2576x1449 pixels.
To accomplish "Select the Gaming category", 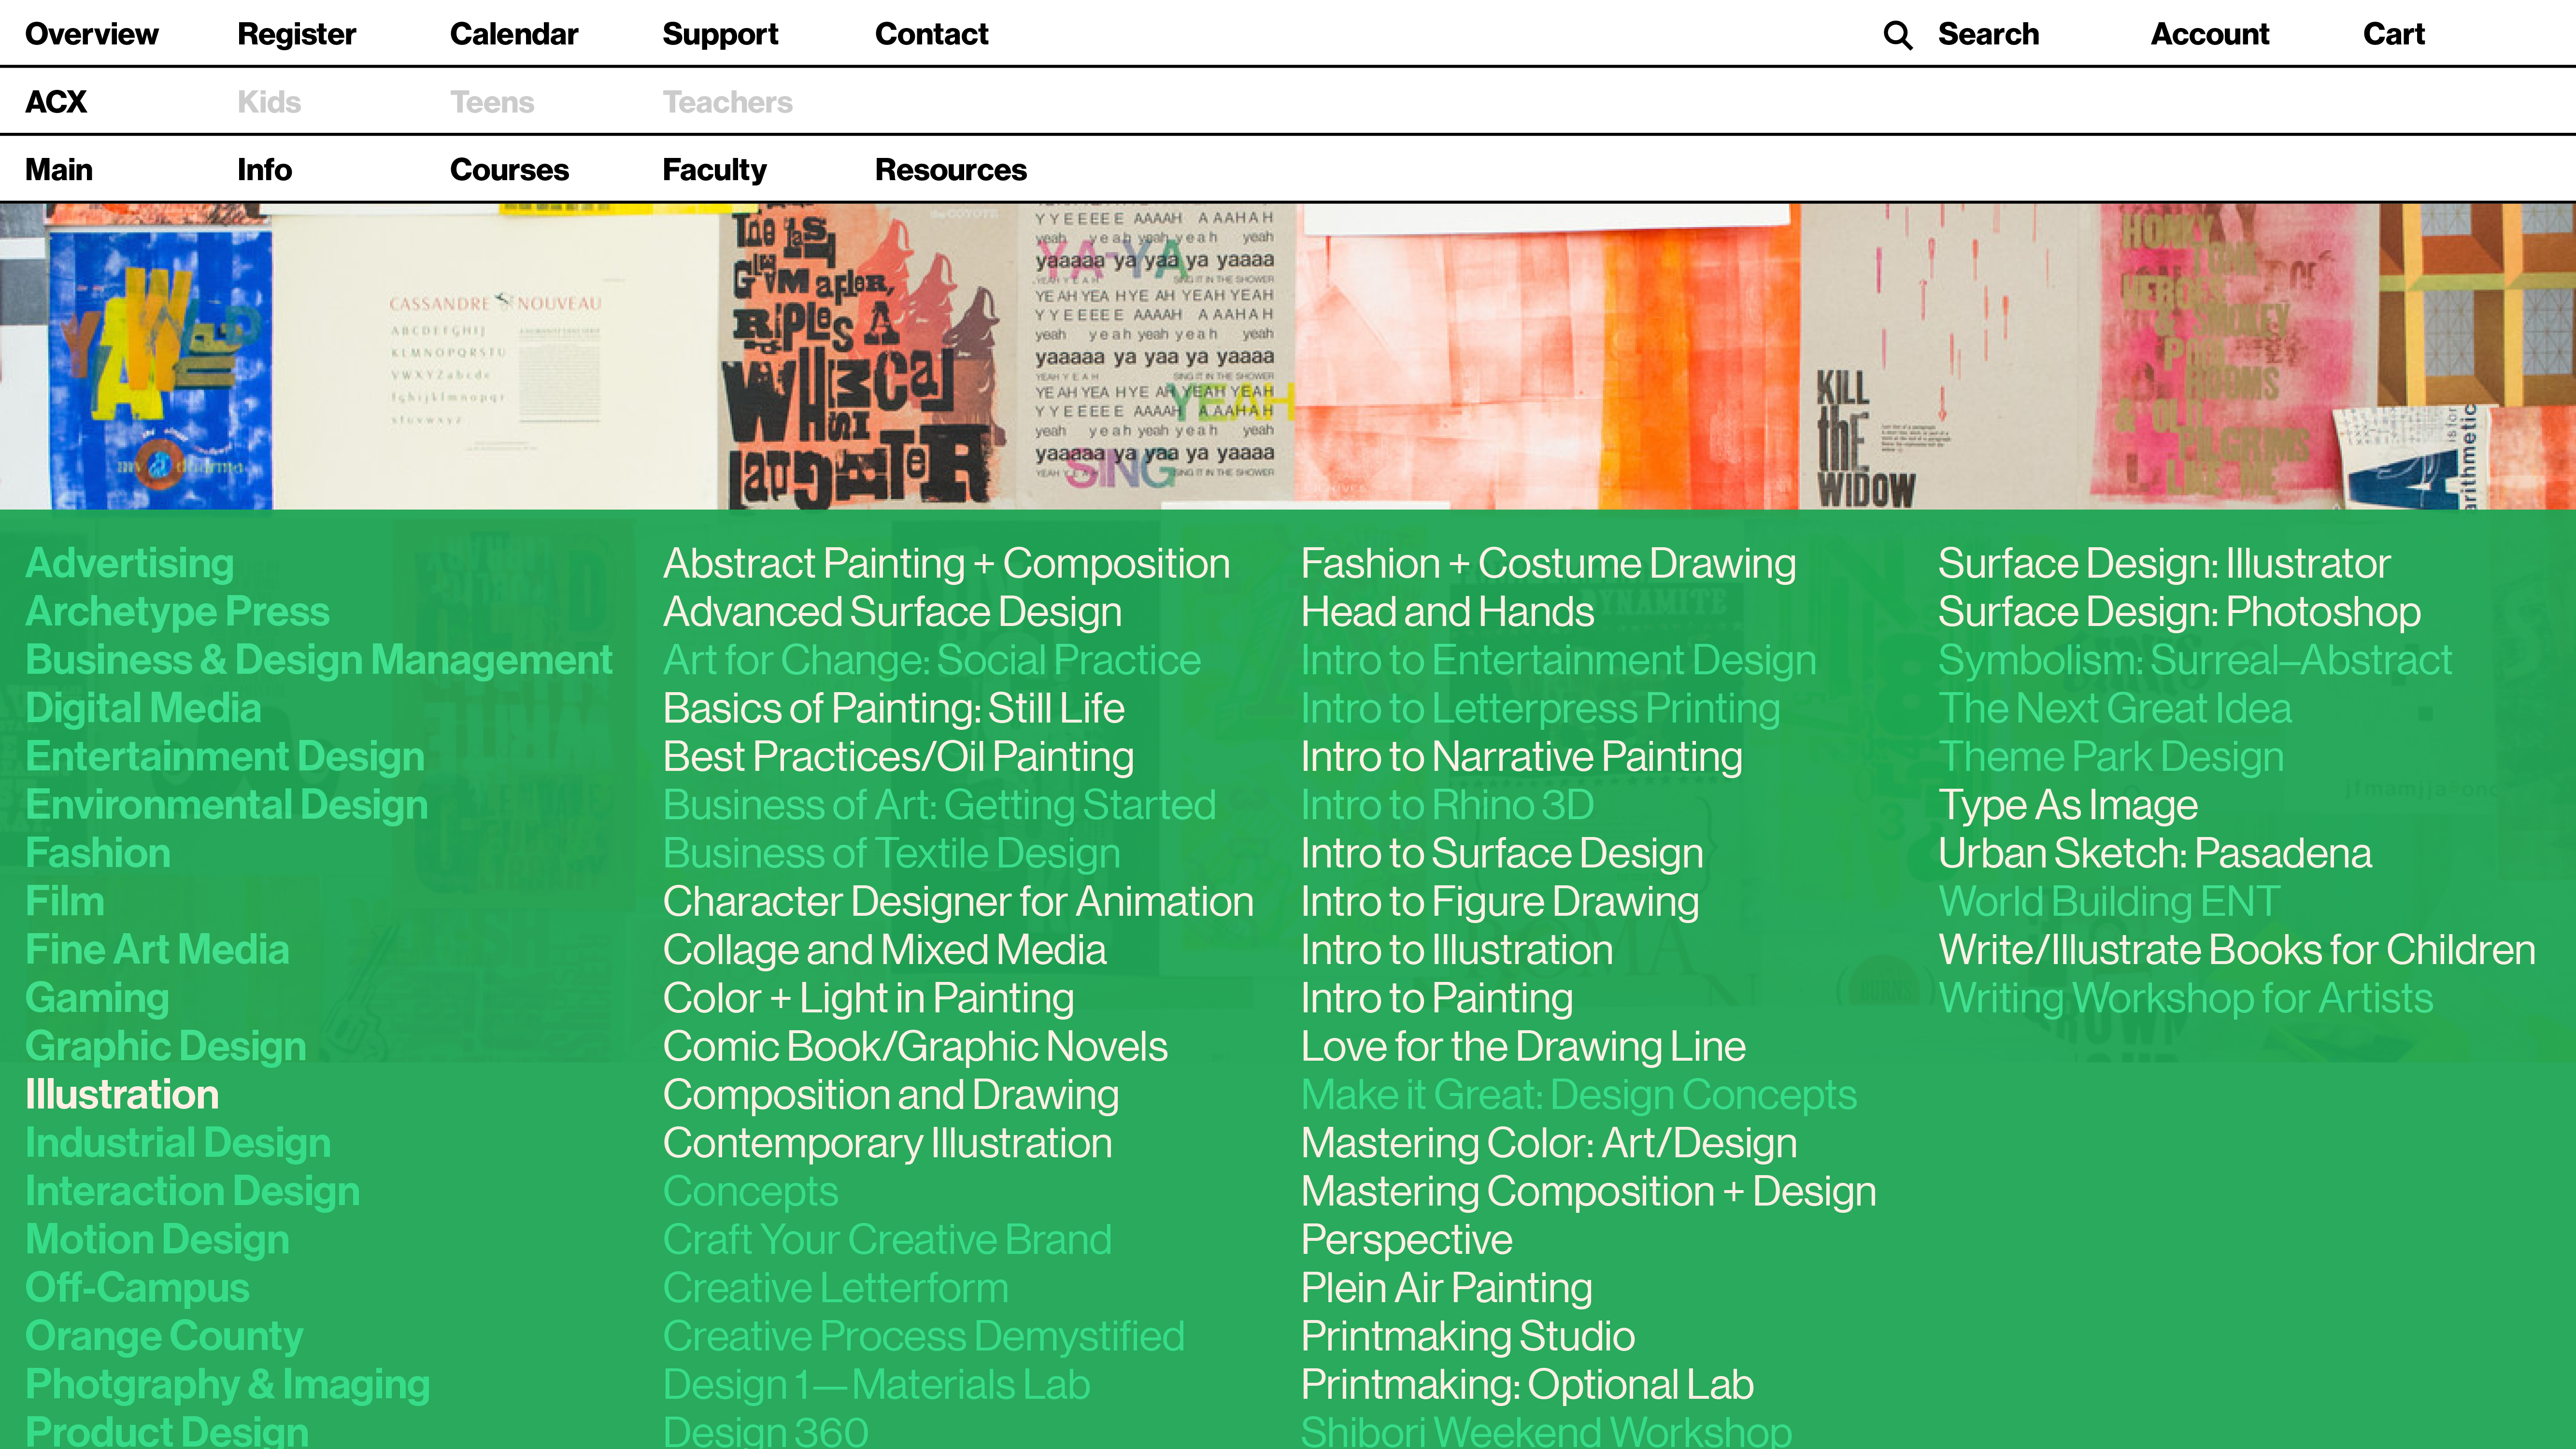I will 97,998.
